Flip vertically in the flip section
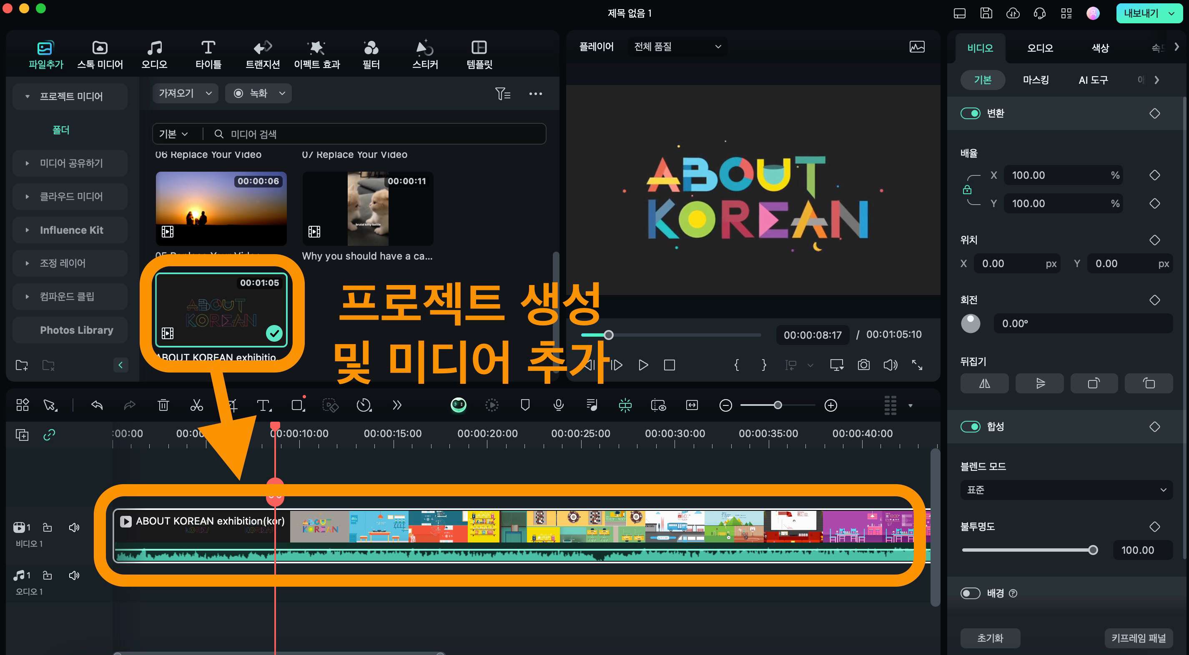 click(1039, 383)
